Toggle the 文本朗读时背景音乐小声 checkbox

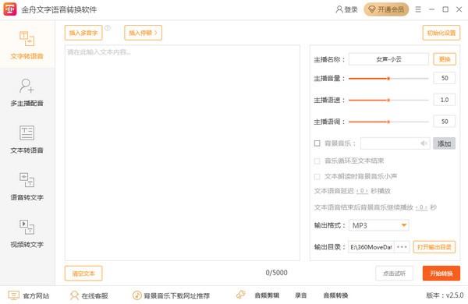(x=317, y=177)
